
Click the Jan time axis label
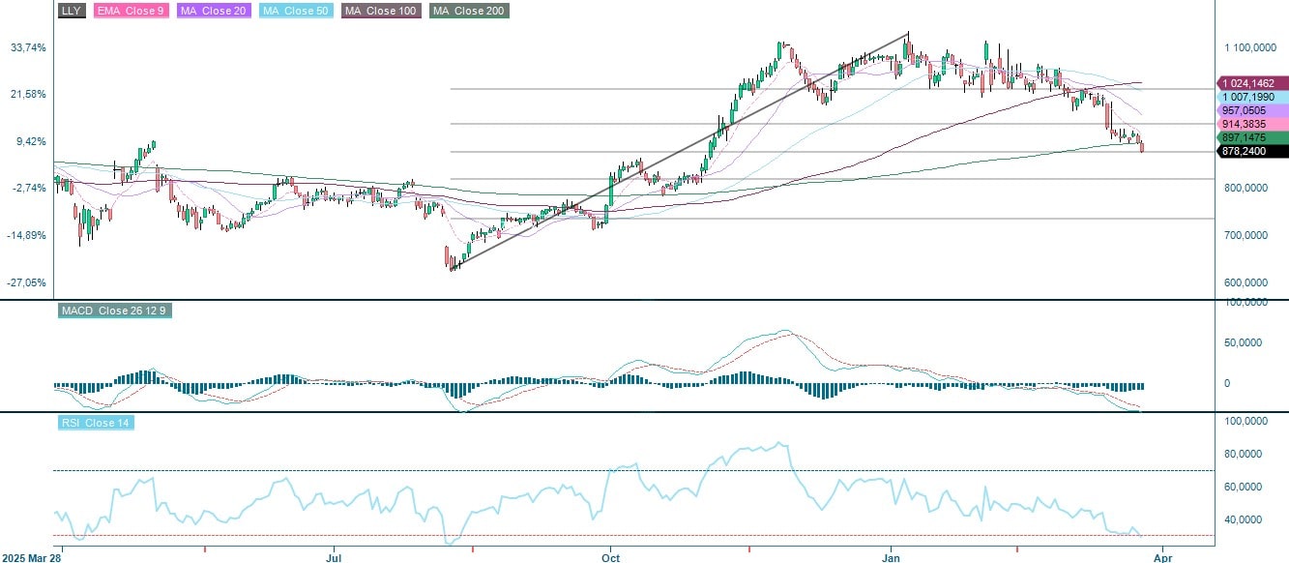pos(890,558)
